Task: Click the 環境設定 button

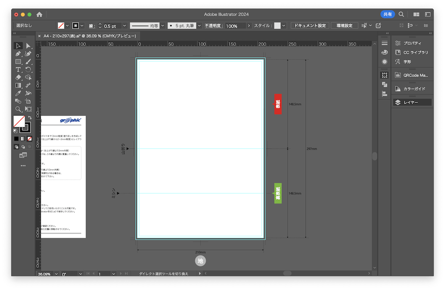Action: click(344, 26)
